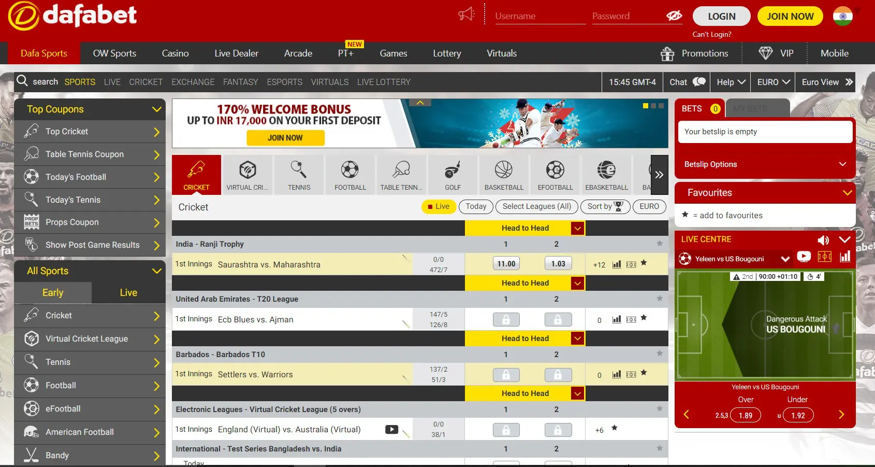Open the India flag language selector
Image resolution: width=875 pixels, height=467 pixels.
pyautogui.click(x=842, y=16)
